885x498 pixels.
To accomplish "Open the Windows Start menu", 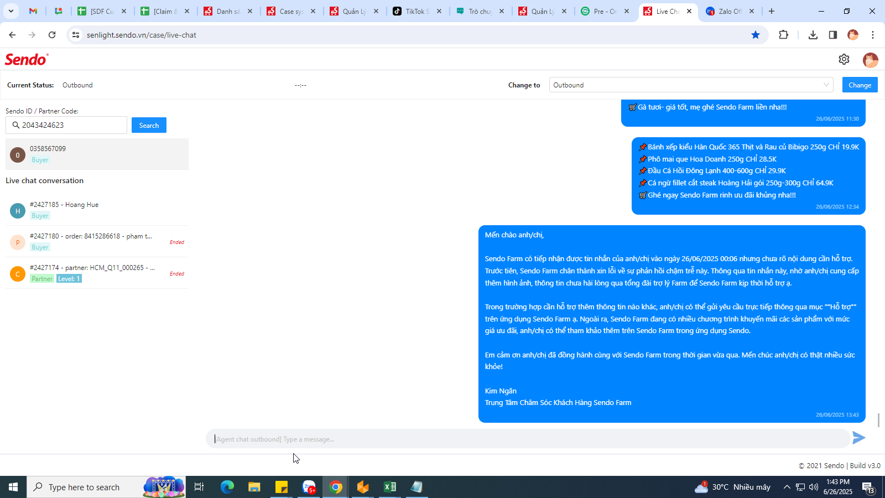I will tap(13, 487).
